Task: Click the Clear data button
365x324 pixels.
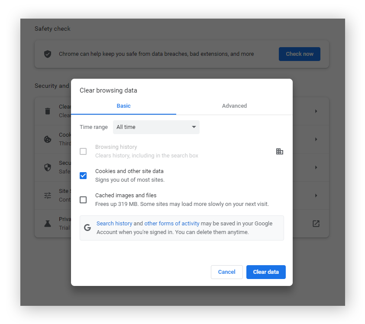Action: pyautogui.click(x=266, y=272)
